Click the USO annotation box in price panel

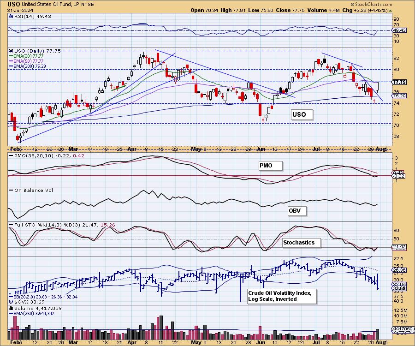(302, 114)
